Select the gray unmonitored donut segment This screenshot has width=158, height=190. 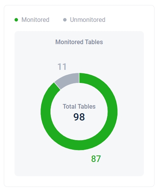click(x=68, y=79)
